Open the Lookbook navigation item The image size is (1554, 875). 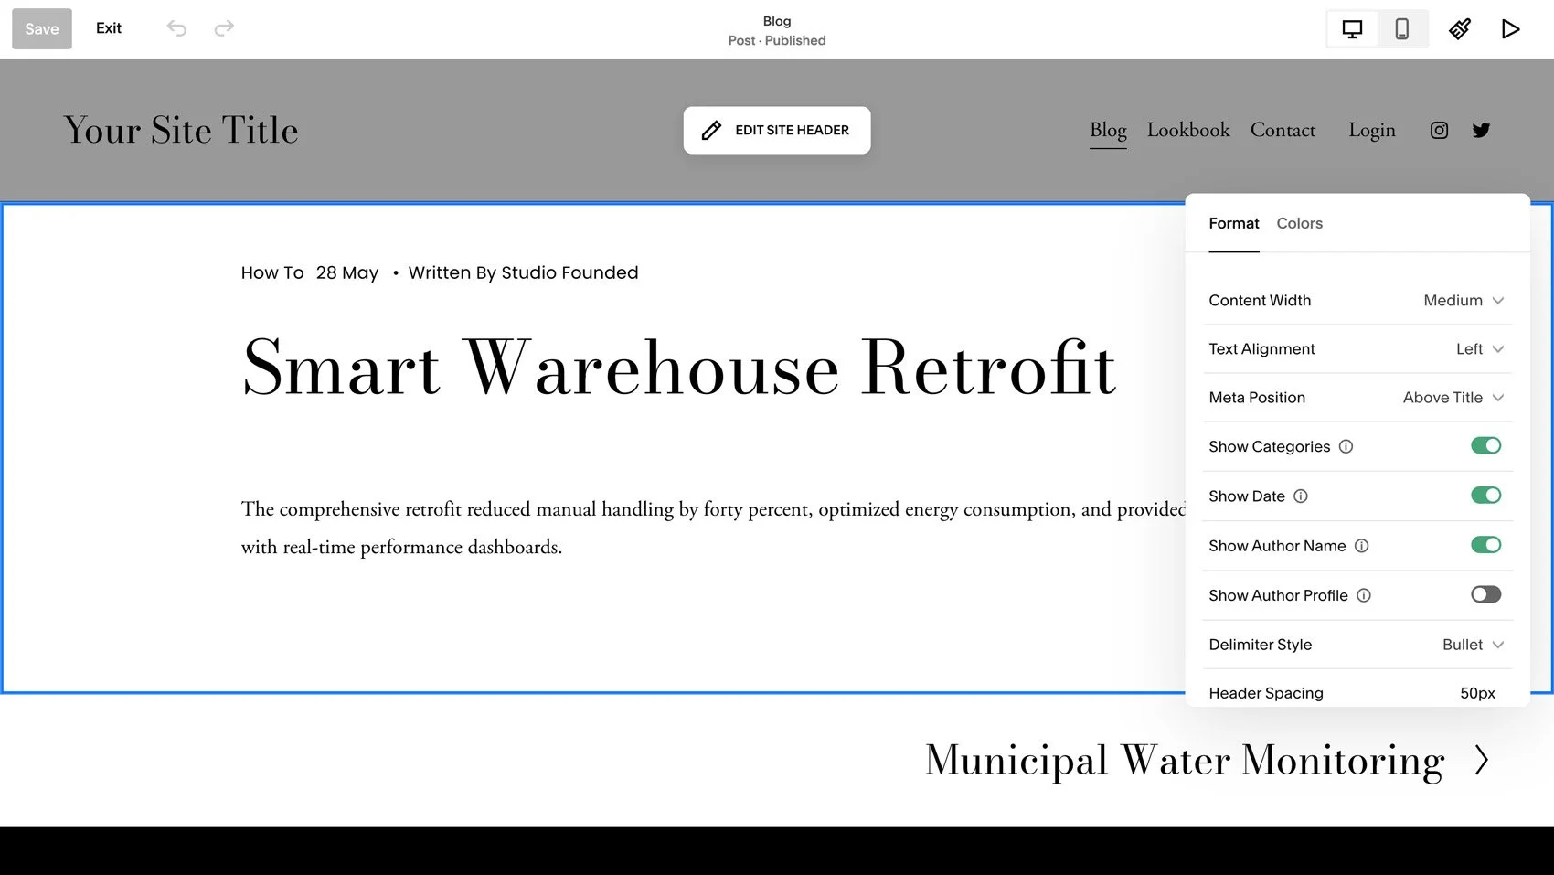coord(1188,131)
